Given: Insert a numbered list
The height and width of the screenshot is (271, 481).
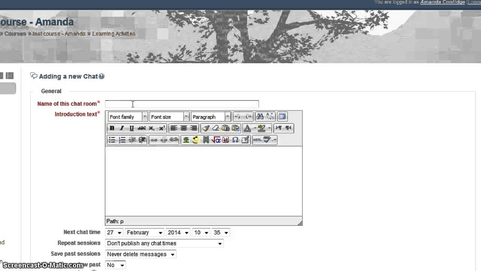Looking at the screenshot, I should pyautogui.click(x=122, y=140).
